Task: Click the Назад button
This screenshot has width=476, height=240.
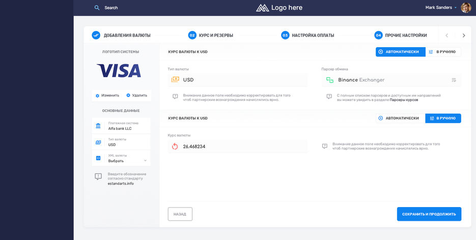Action: [180, 214]
